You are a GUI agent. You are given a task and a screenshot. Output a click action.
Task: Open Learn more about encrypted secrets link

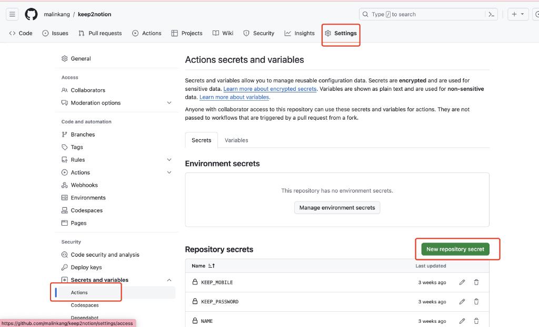(269, 89)
